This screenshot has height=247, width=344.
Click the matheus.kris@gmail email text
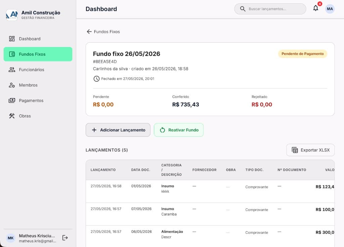click(38, 241)
